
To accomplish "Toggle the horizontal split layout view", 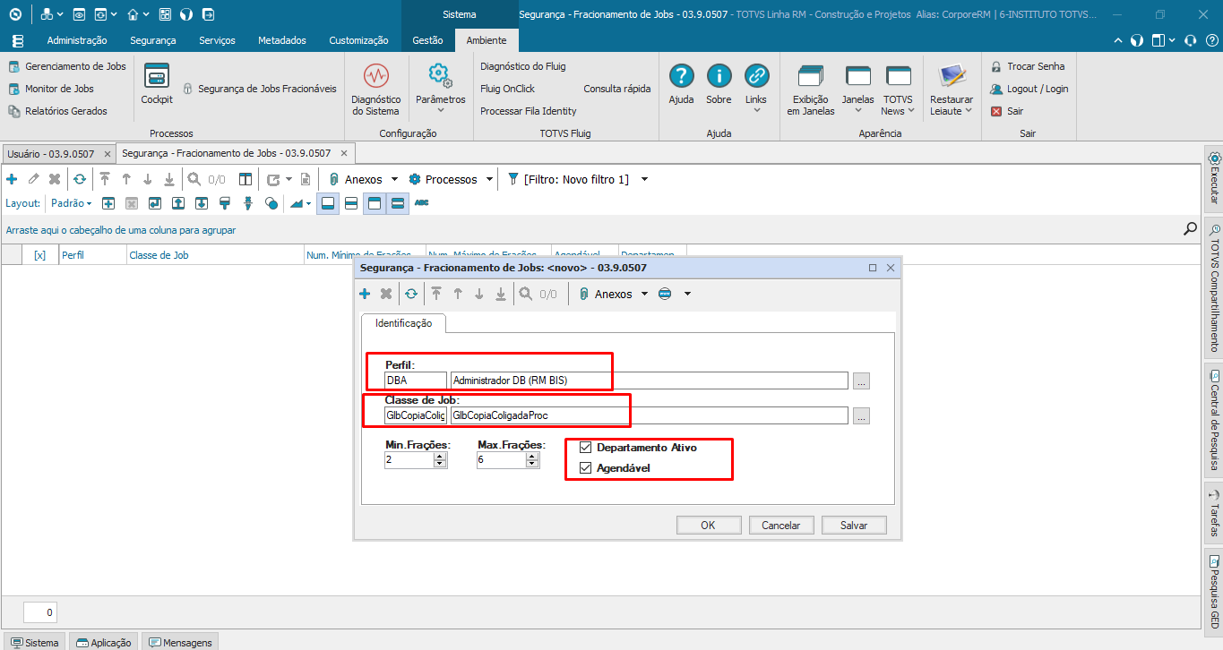I will tap(349, 203).
